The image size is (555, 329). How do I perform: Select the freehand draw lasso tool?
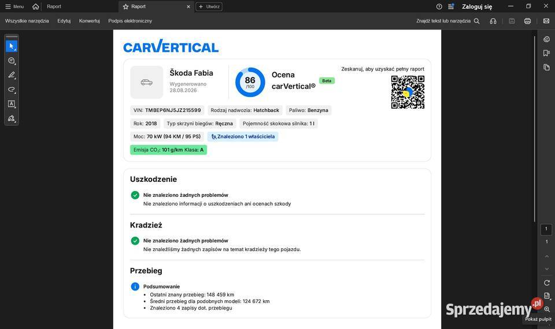coord(12,89)
